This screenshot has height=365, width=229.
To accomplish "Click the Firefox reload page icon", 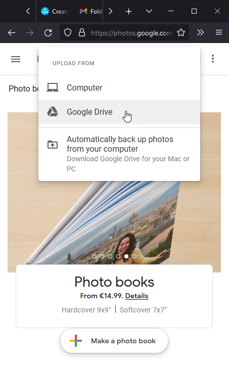I will (48, 32).
